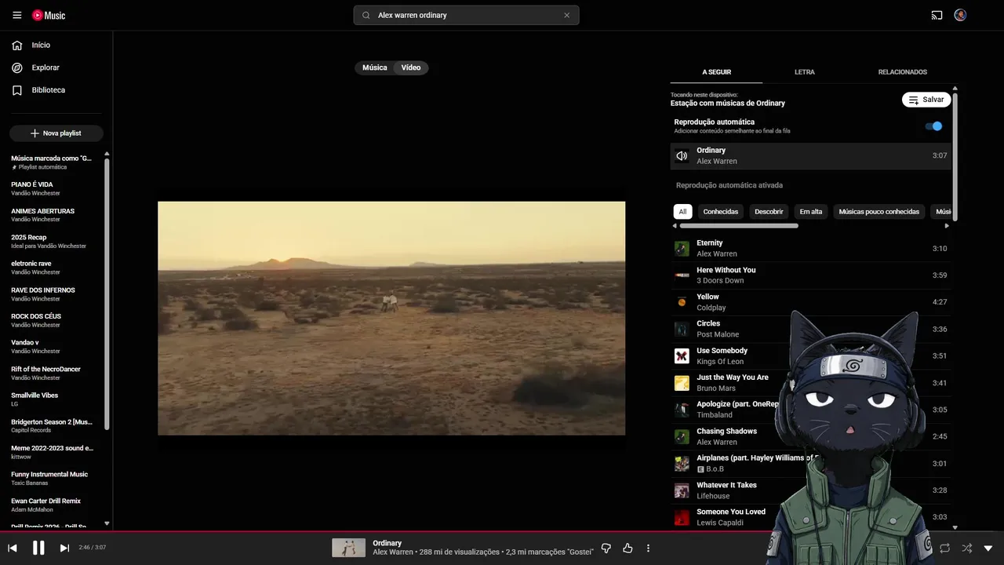Image resolution: width=1004 pixels, height=565 pixels.
Task: Switch to Vídeo mode
Action: pyautogui.click(x=411, y=67)
